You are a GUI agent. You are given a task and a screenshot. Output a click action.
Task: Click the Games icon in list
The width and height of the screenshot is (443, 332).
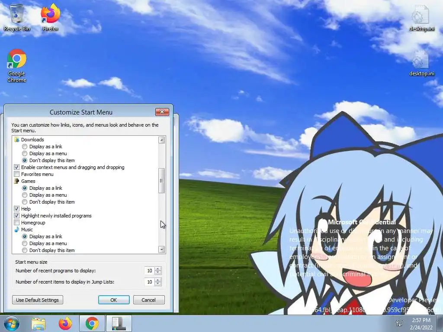click(17, 181)
